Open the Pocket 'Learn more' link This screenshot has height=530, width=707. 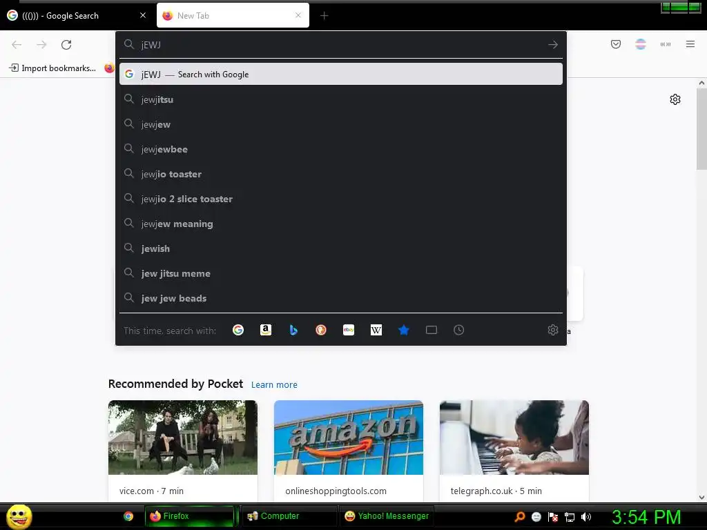click(x=274, y=385)
